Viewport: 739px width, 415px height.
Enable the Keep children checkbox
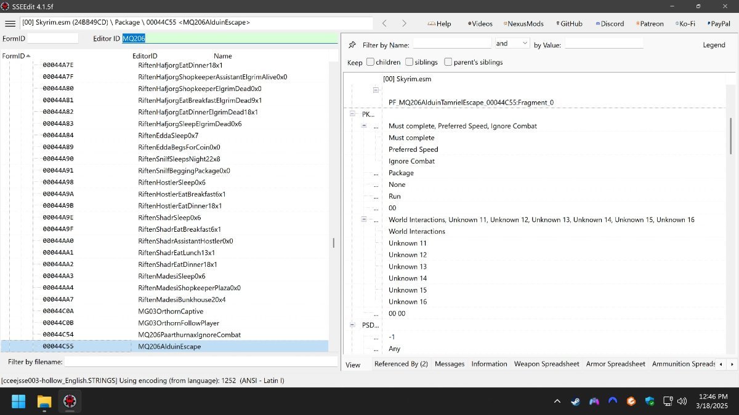pyautogui.click(x=370, y=61)
